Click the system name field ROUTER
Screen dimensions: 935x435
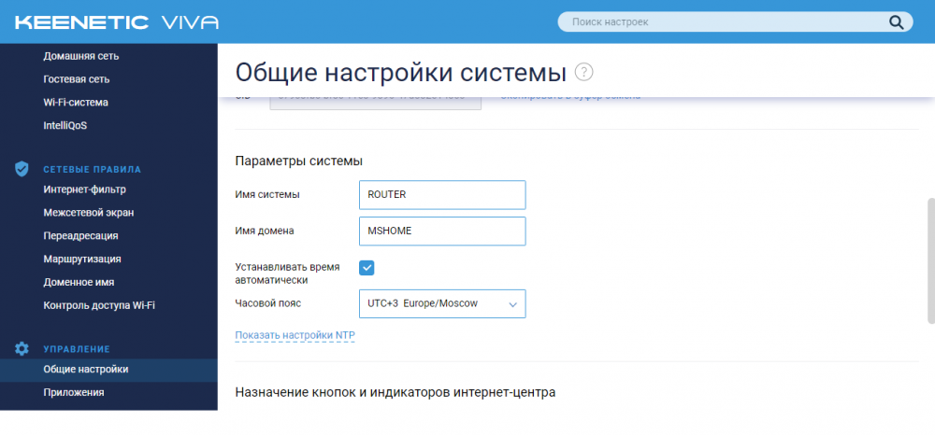click(441, 194)
